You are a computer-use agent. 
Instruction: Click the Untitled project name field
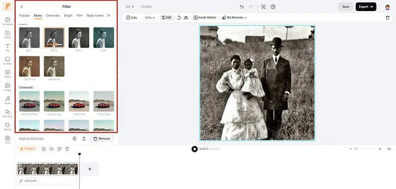tap(146, 7)
